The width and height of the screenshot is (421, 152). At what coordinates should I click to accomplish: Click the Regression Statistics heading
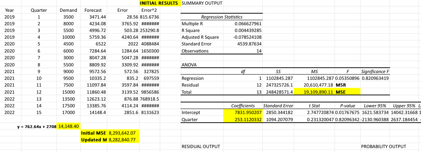click(x=222, y=17)
